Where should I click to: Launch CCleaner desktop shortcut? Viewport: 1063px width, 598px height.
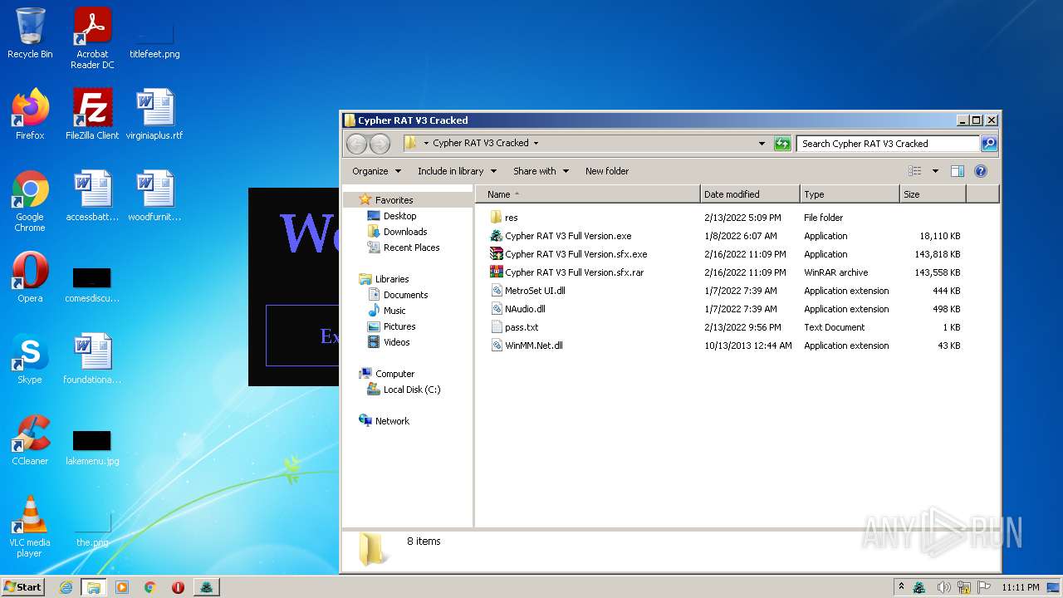[30, 441]
